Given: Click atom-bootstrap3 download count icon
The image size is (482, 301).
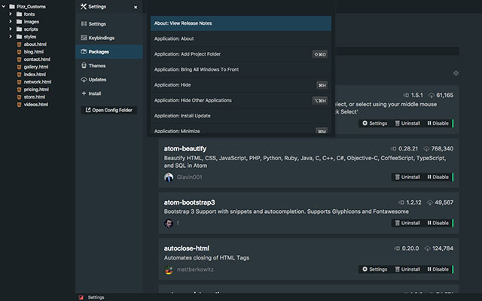Looking at the screenshot, I should click(430, 202).
